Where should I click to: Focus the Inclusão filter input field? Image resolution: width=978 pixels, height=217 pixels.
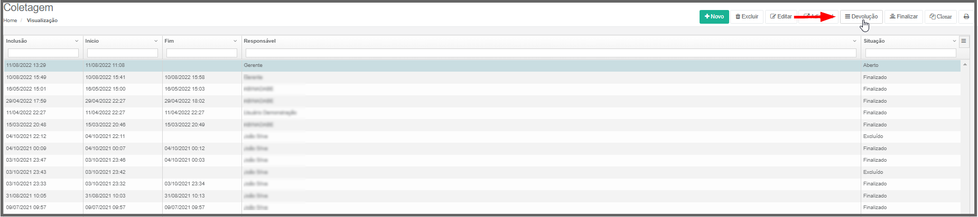tap(43, 53)
